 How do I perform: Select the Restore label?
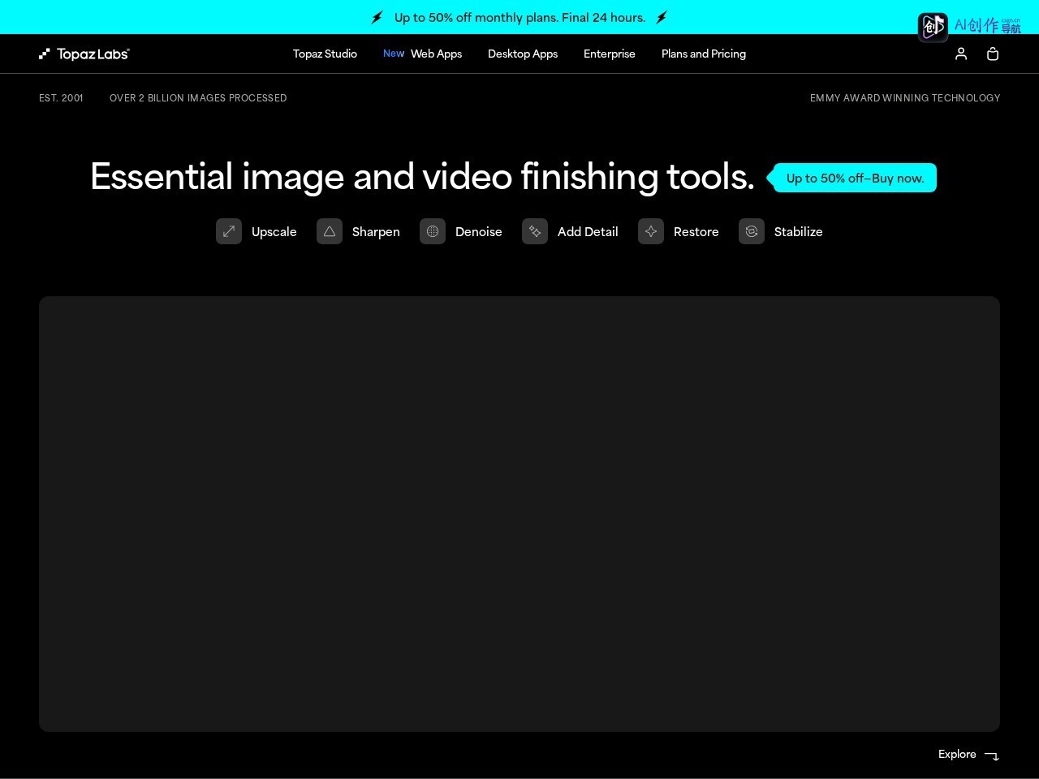point(696,231)
